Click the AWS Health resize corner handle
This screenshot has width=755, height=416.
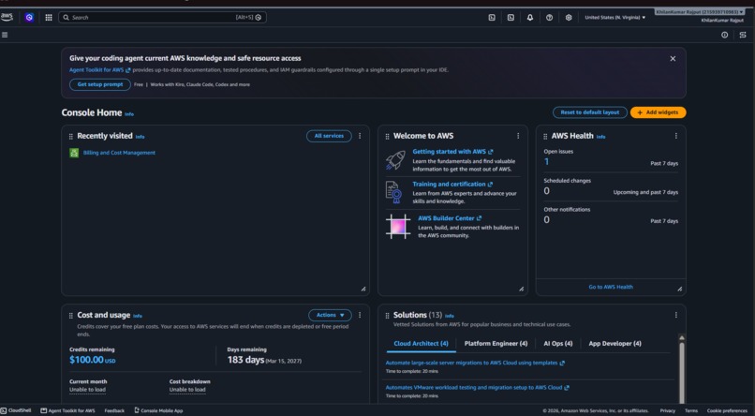coord(679,289)
